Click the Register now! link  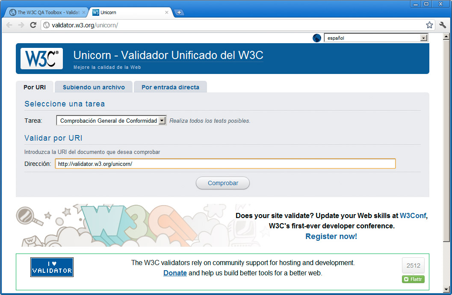click(331, 236)
